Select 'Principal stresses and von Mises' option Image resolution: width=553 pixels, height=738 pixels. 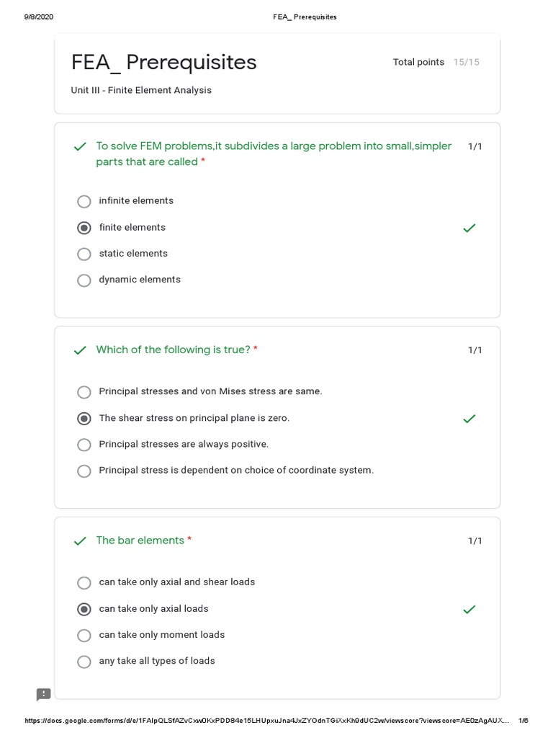point(84,392)
